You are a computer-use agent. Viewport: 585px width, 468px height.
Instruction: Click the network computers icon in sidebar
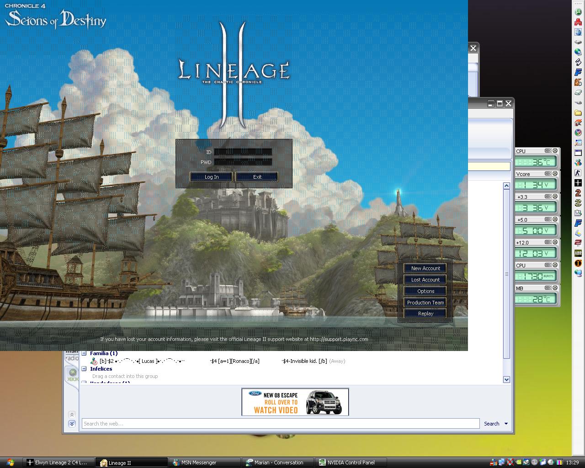[578, 273]
